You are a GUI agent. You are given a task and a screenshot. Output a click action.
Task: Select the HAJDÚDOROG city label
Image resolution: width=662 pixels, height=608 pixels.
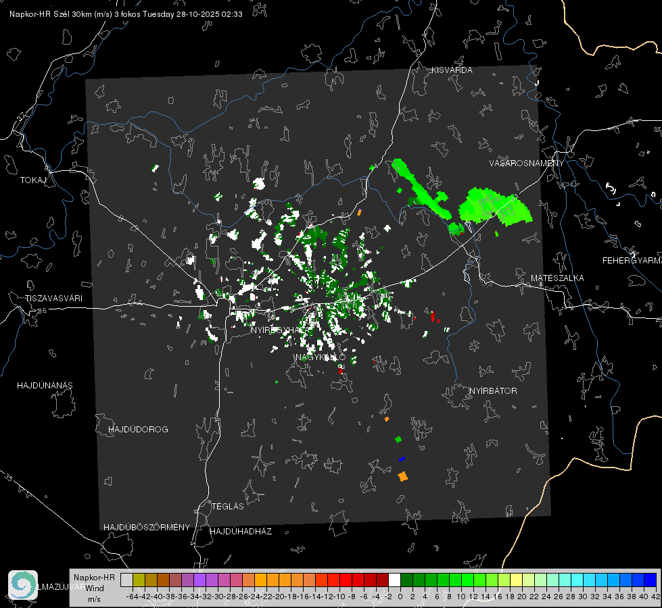pos(138,430)
